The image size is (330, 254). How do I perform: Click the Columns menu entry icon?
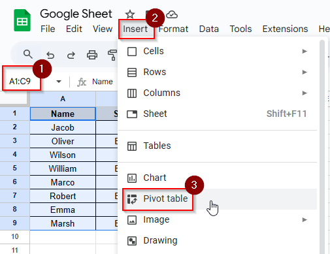pyautogui.click(x=132, y=93)
